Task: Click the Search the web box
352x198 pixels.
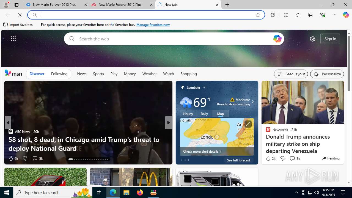Action: pyautogui.click(x=174, y=39)
